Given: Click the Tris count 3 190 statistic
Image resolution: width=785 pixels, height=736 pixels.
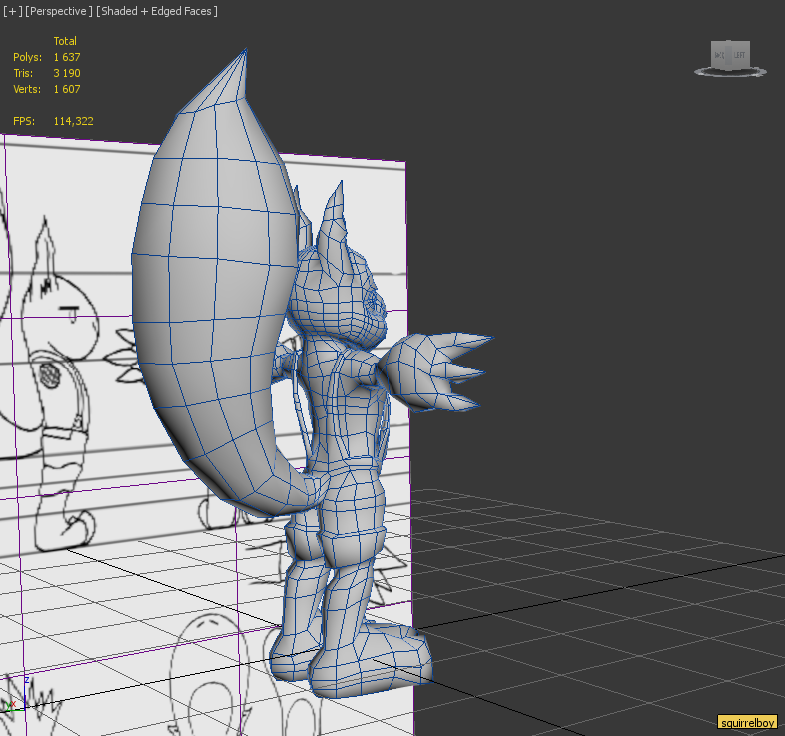Looking at the screenshot, I should (67, 73).
